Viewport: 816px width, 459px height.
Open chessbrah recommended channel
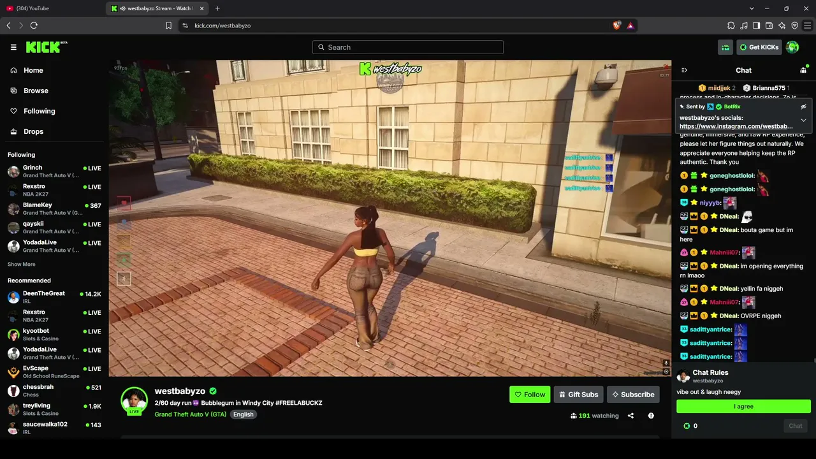54,391
